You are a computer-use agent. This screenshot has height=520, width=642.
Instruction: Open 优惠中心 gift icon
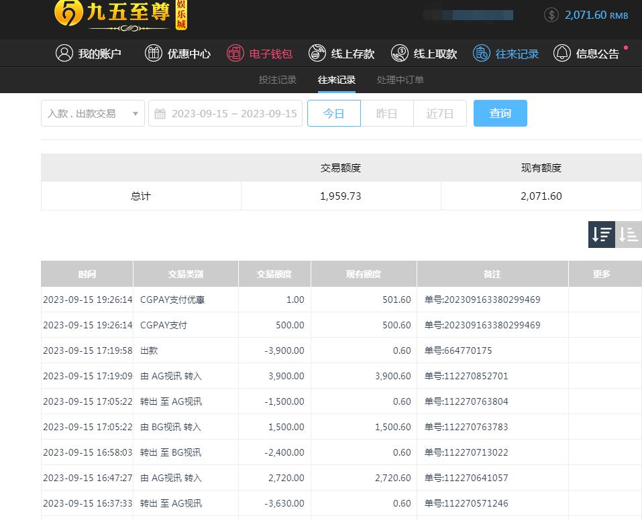pos(154,54)
